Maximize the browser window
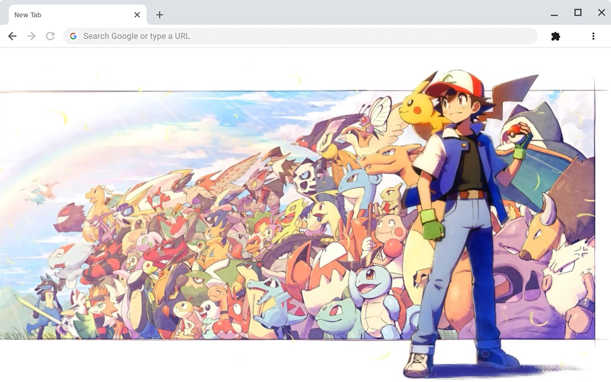 [x=577, y=12]
